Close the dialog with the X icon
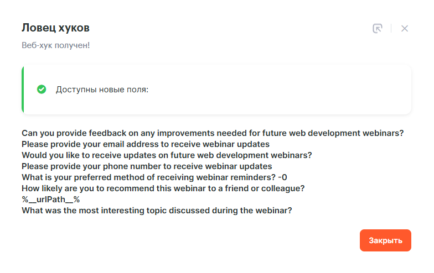 coord(405,28)
